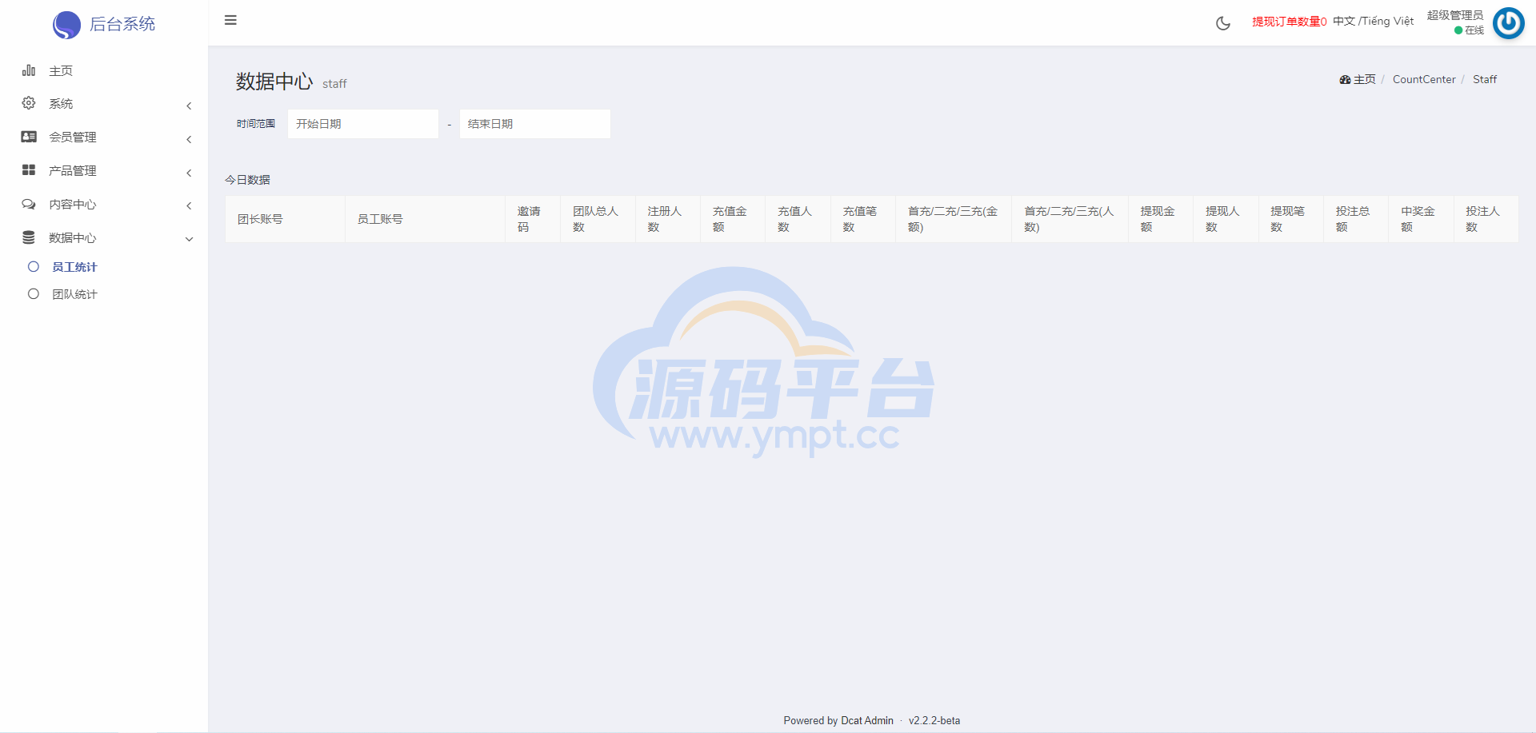The image size is (1536, 733).
Task: Open the 开始日期 start date field
Action: [362, 124]
